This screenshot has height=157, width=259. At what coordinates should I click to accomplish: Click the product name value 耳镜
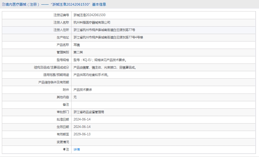point(76,45)
